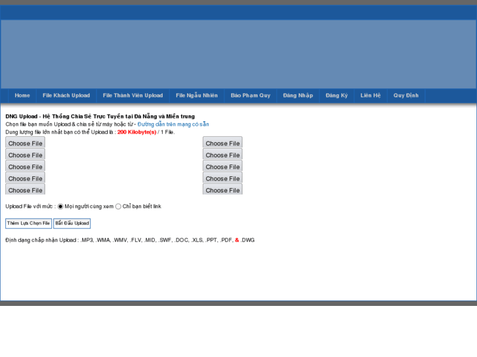
Task: Click the red 200 Kilobyte(s) text
Action: coord(137,132)
